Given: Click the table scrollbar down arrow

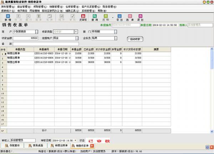Looking at the screenshot, I should tap(212, 132).
